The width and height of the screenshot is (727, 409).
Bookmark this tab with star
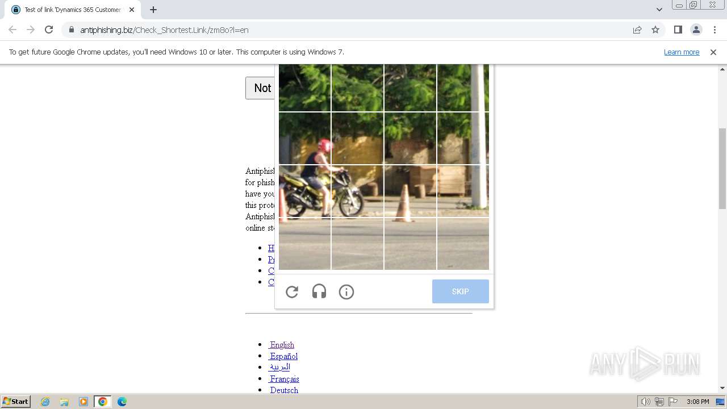tap(655, 30)
